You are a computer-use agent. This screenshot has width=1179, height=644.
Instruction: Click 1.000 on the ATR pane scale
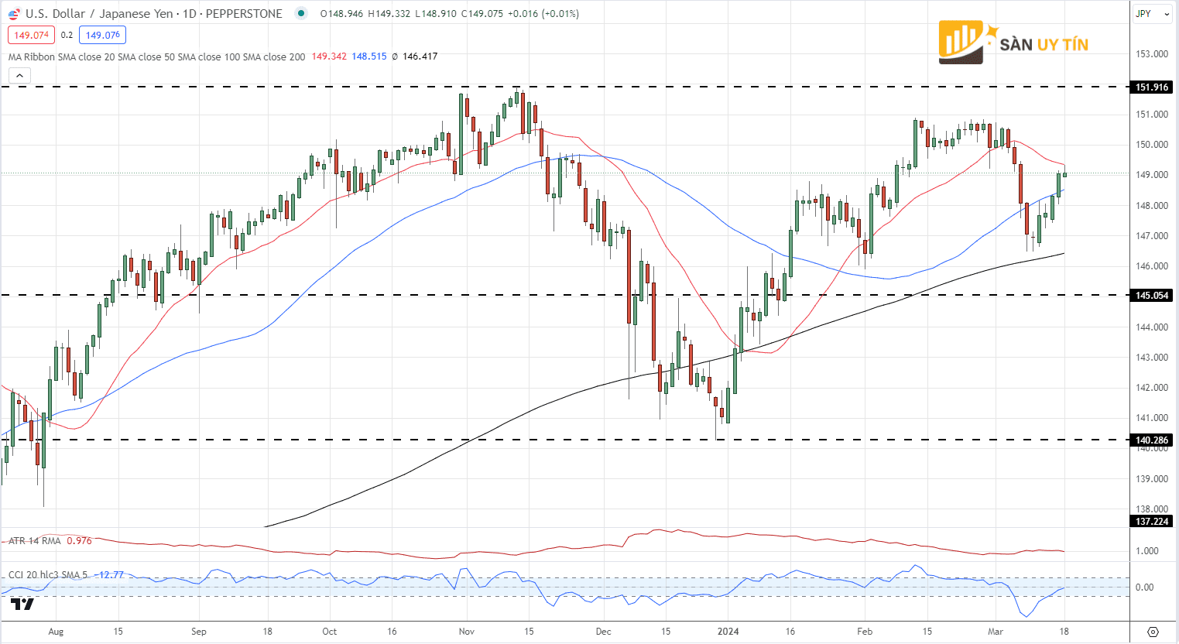click(1147, 551)
